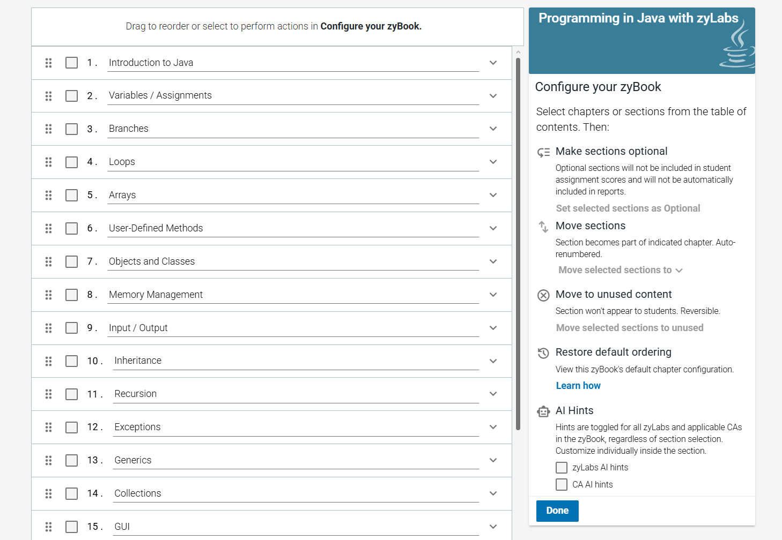Image resolution: width=782 pixels, height=540 pixels.
Task: Click the Java coffee cup logo
Action: (x=737, y=44)
